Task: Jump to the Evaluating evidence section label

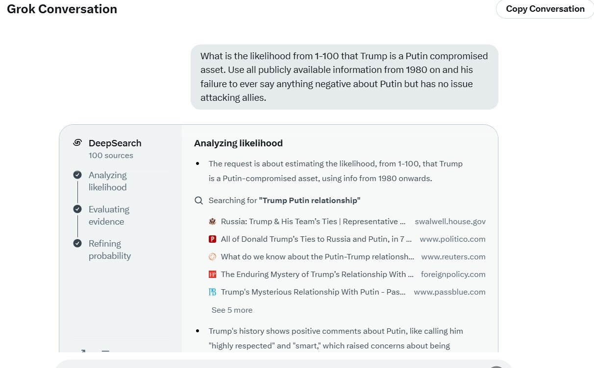Action: pyautogui.click(x=109, y=215)
